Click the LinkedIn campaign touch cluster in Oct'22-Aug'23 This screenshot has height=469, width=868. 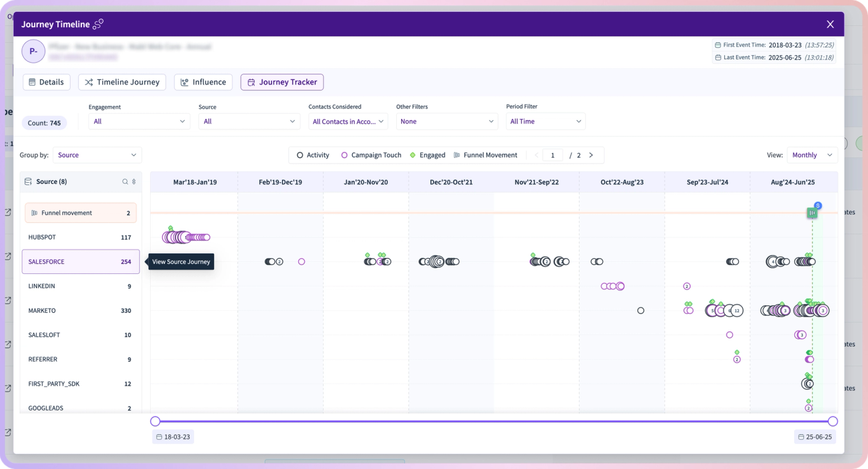(x=613, y=286)
